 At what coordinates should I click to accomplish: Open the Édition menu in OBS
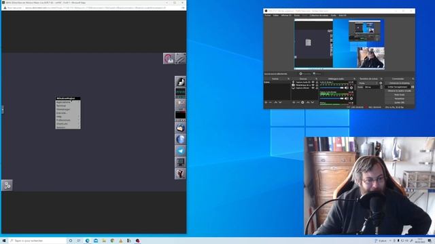coord(276,15)
